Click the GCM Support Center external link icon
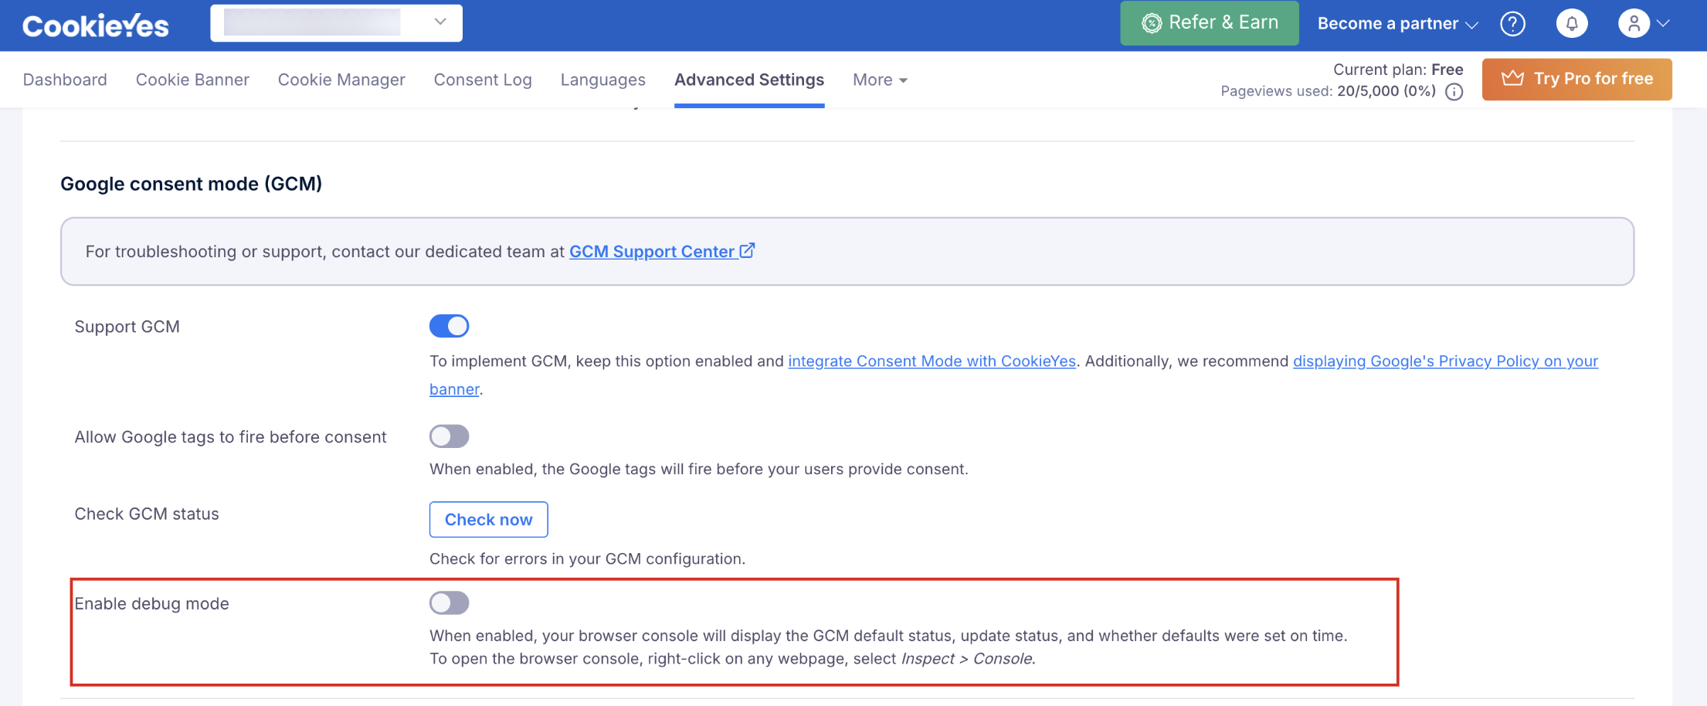Screen dimensions: 1707x706 click(x=747, y=250)
